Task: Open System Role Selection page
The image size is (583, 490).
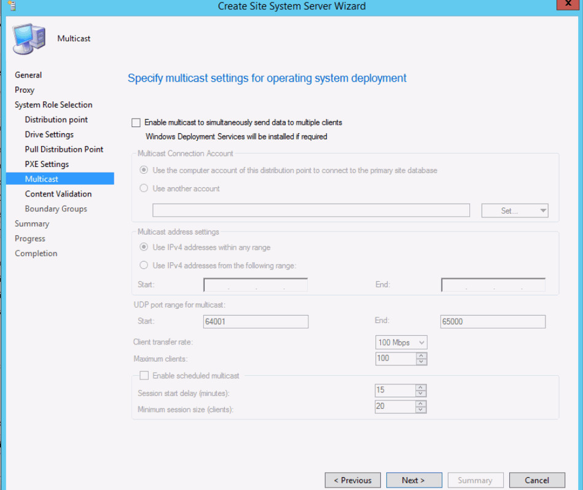Action: [53, 105]
